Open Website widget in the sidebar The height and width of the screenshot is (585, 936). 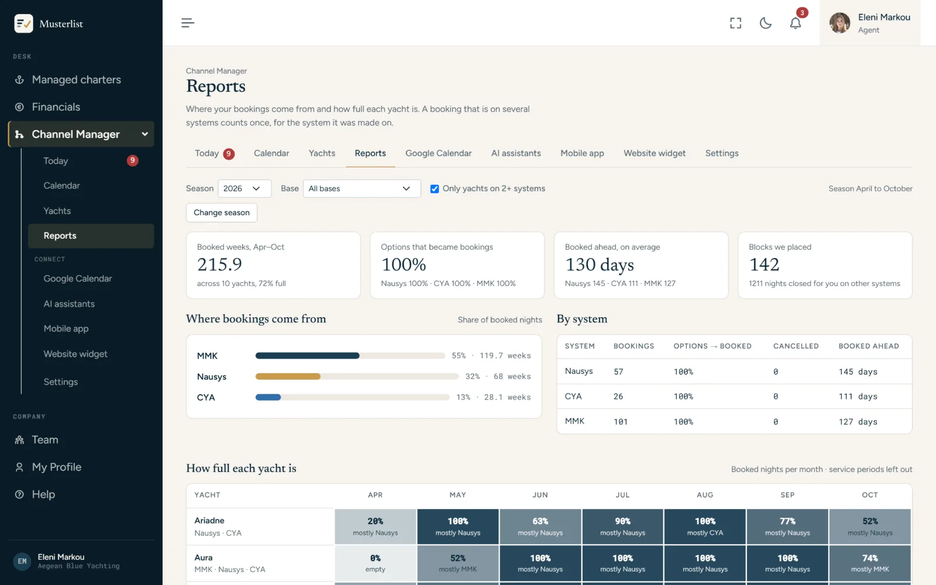click(x=91, y=354)
